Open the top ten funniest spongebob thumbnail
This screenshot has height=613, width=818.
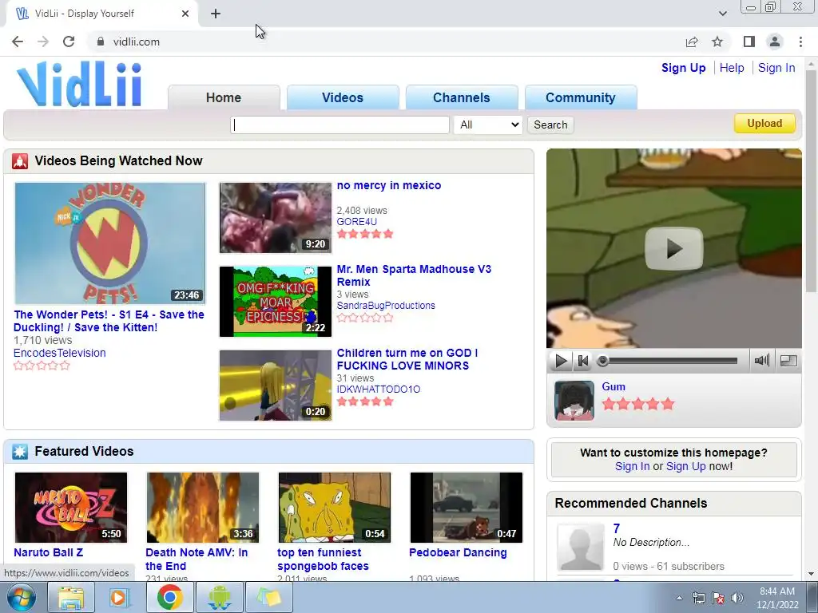(x=335, y=508)
